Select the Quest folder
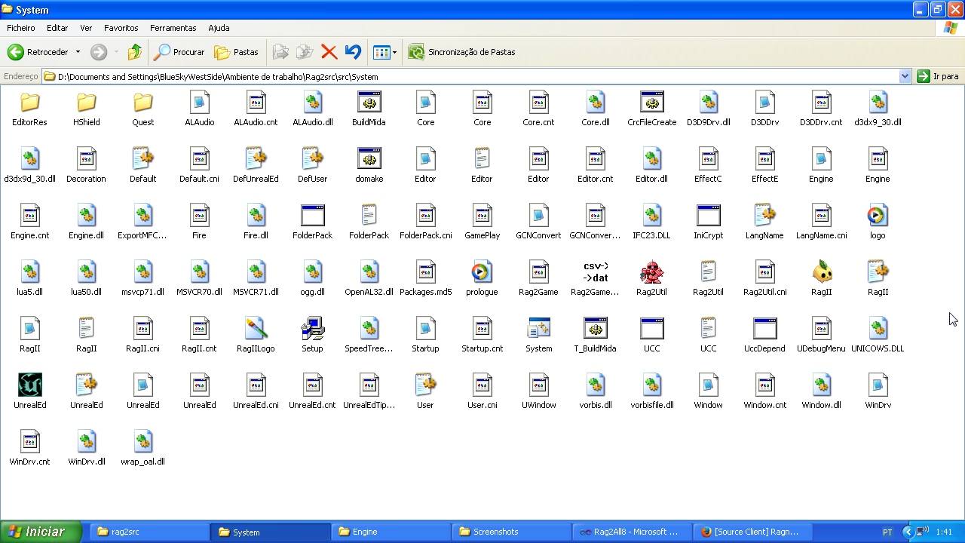965x543 pixels. pos(142,109)
